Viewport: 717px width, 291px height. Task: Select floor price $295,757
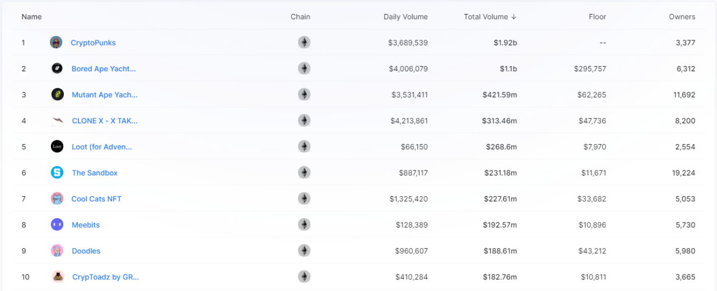pyautogui.click(x=590, y=68)
